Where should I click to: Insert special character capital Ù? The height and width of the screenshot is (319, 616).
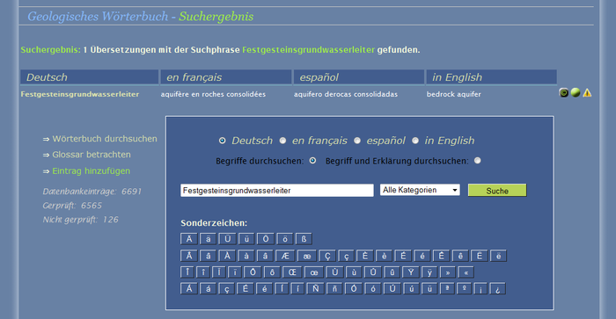tap(334, 272)
